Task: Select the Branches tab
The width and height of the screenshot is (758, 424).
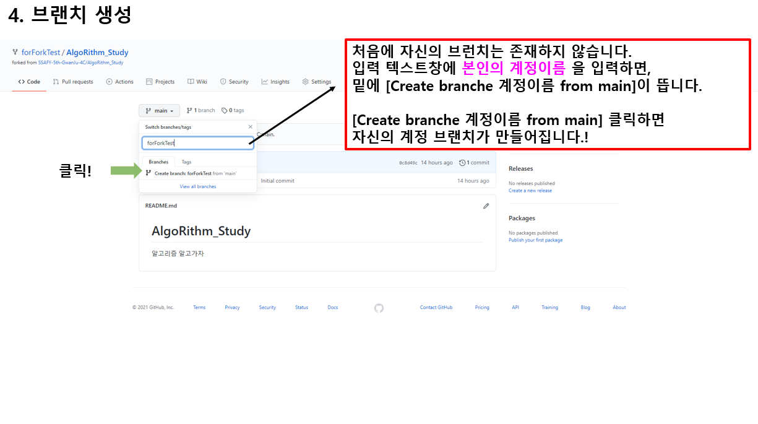Action: tap(158, 161)
